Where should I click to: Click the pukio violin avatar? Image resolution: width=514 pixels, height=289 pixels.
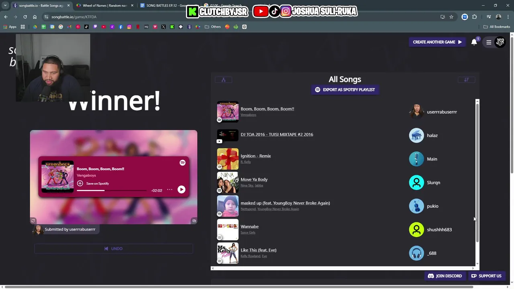point(416,206)
